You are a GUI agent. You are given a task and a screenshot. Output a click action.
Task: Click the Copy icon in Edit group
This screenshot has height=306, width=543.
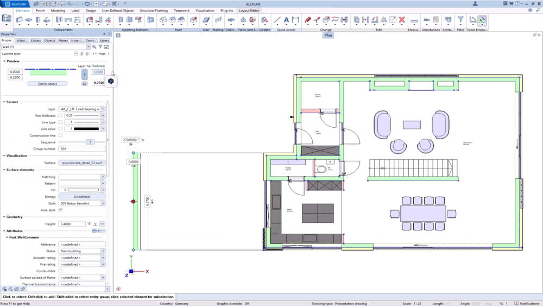[357, 20]
